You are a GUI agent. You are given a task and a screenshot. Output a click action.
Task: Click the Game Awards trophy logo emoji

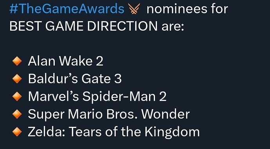click(134, 9)
